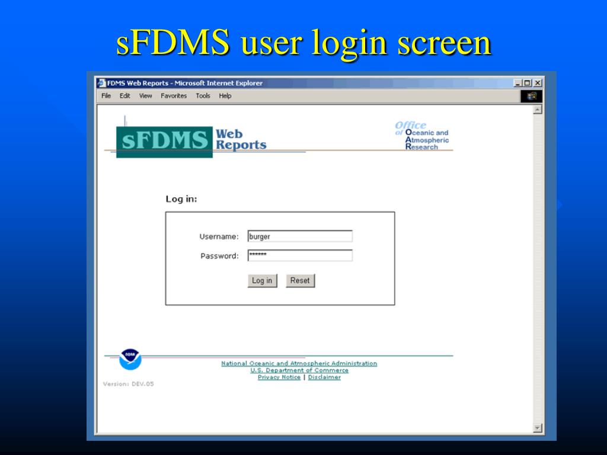The height and width of the screenshot is (455, 607).
Task: Click the sFDMS Web Reports logo
Action: click(191, 142)
